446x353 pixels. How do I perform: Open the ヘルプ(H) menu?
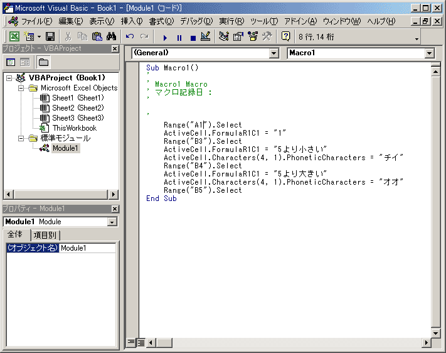click(x=381, y=21)
